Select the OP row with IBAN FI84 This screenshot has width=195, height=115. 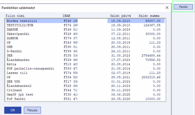(85, 77)
